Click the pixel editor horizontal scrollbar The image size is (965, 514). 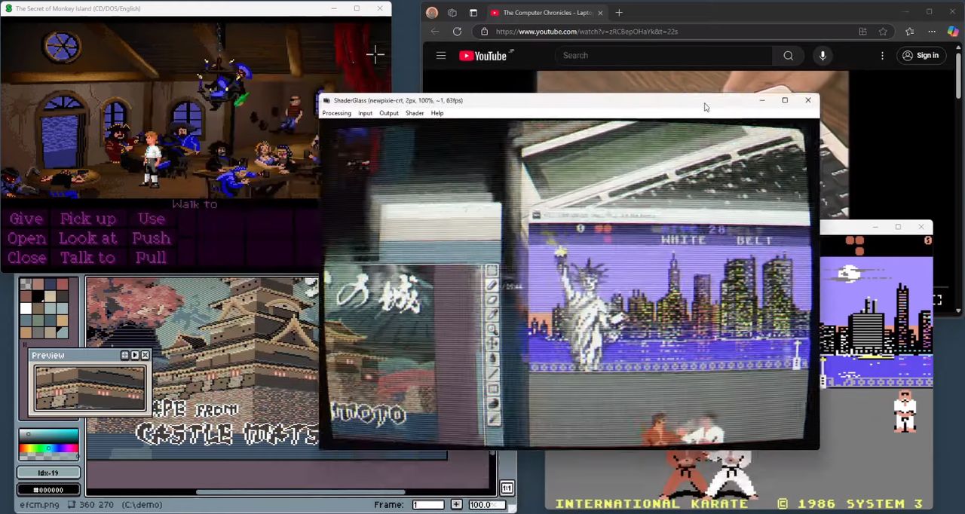pos(302,492)
